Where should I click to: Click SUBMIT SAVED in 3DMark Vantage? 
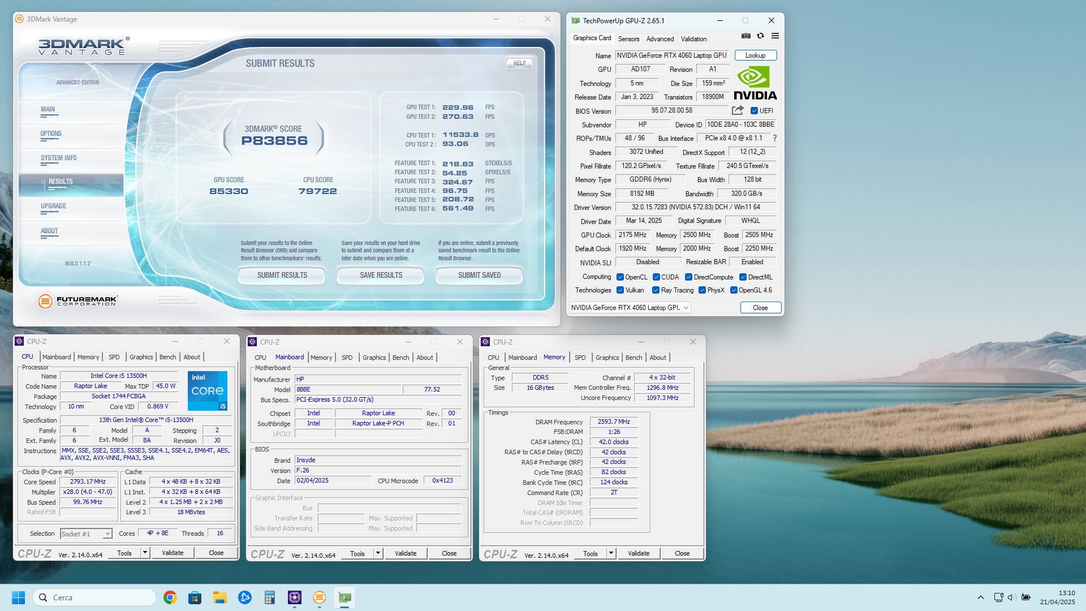(x=479, y=275)
